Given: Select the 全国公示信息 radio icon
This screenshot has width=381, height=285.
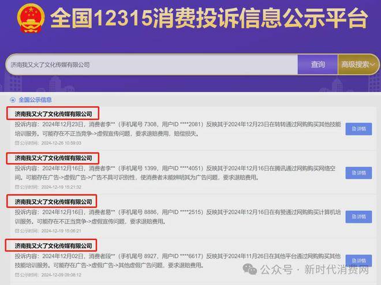Looking at the screenshot, I should click(13, 100).
